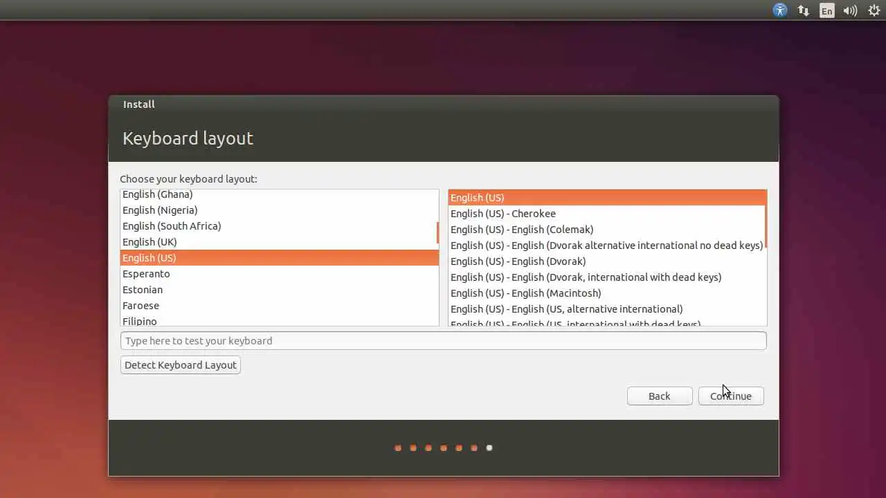This screenshot has height=498, width=886.
Task: Choose Faroese layout
Action: [278, 306]
